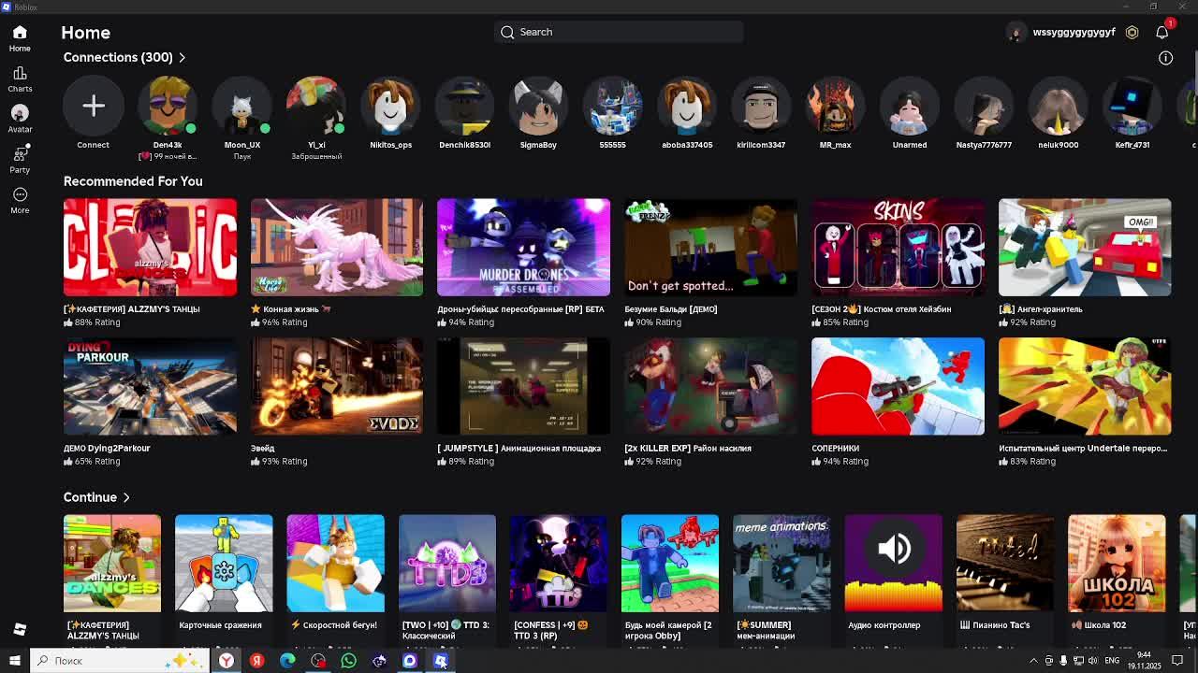Click the Windows taskbar Поиск search box
Viewport: 1198px width, 673px height.
pyautogui.click(x=121, y=661)
